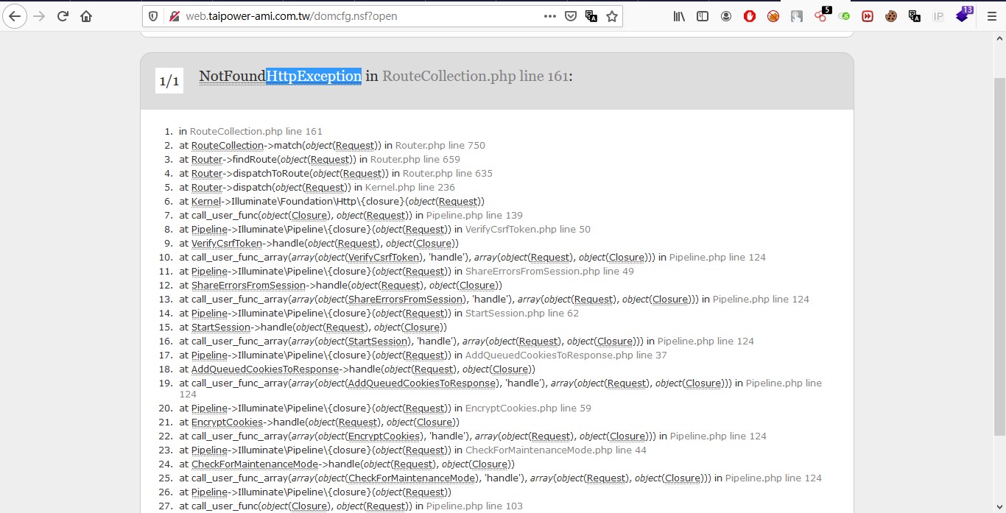Image resolution: width=1006 pixels, height=513 pixels.
Task: Open the red extension with badge 5
Action: coord(822,15)
